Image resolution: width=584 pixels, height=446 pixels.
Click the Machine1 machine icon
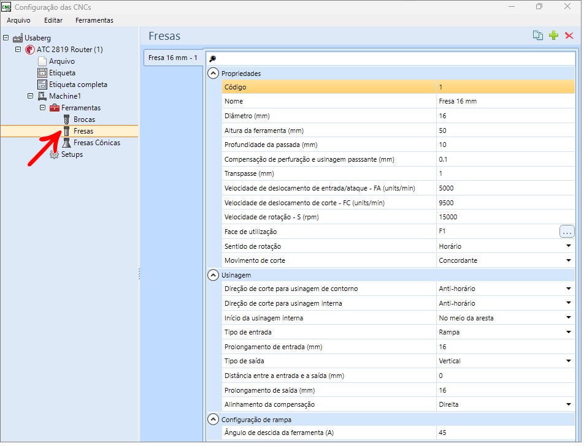pos(42,96)
